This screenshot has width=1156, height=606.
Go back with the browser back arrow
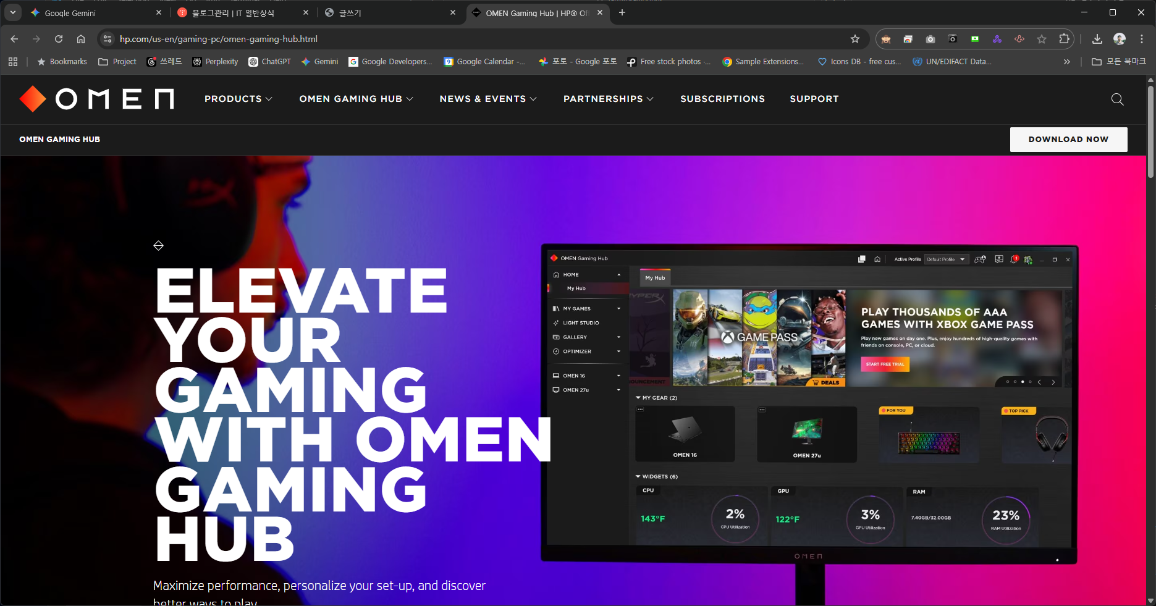(x=14, y=39)
